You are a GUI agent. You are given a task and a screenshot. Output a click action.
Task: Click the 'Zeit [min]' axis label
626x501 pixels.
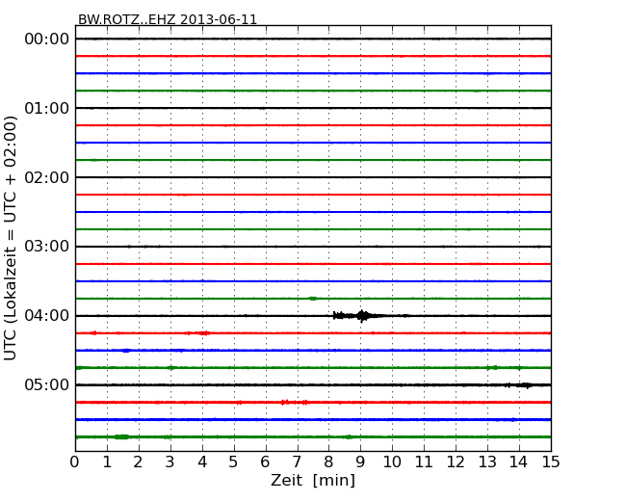(x=313, y=480)
